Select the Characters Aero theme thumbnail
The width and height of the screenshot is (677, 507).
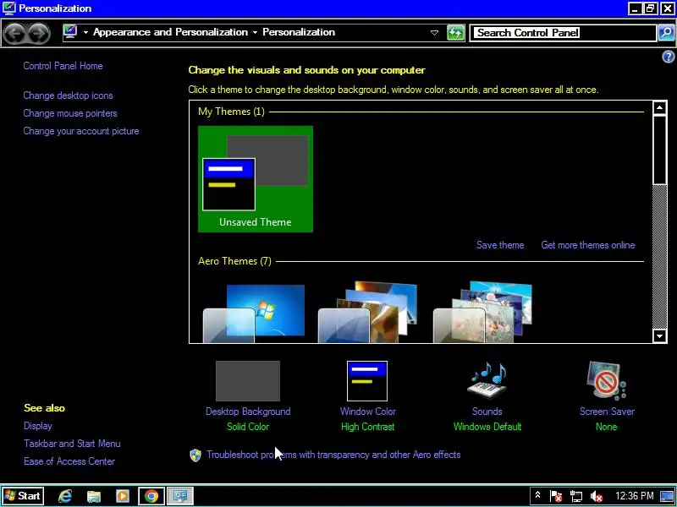coord(482,313)
